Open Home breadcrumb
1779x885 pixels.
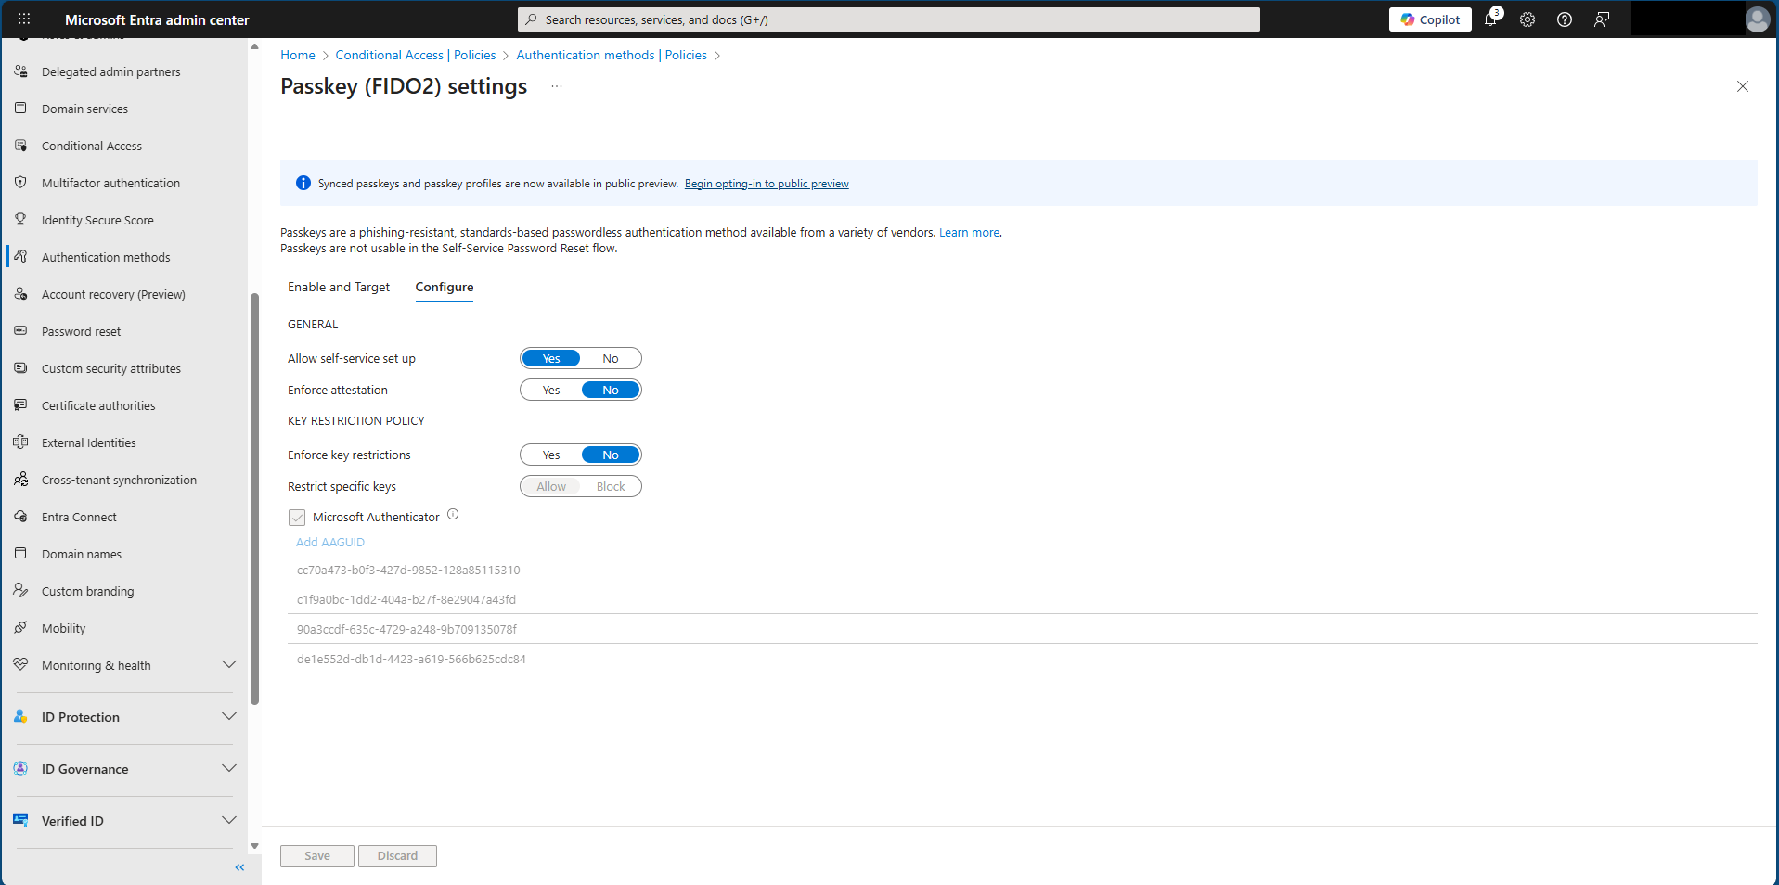[x=298, y=56]
